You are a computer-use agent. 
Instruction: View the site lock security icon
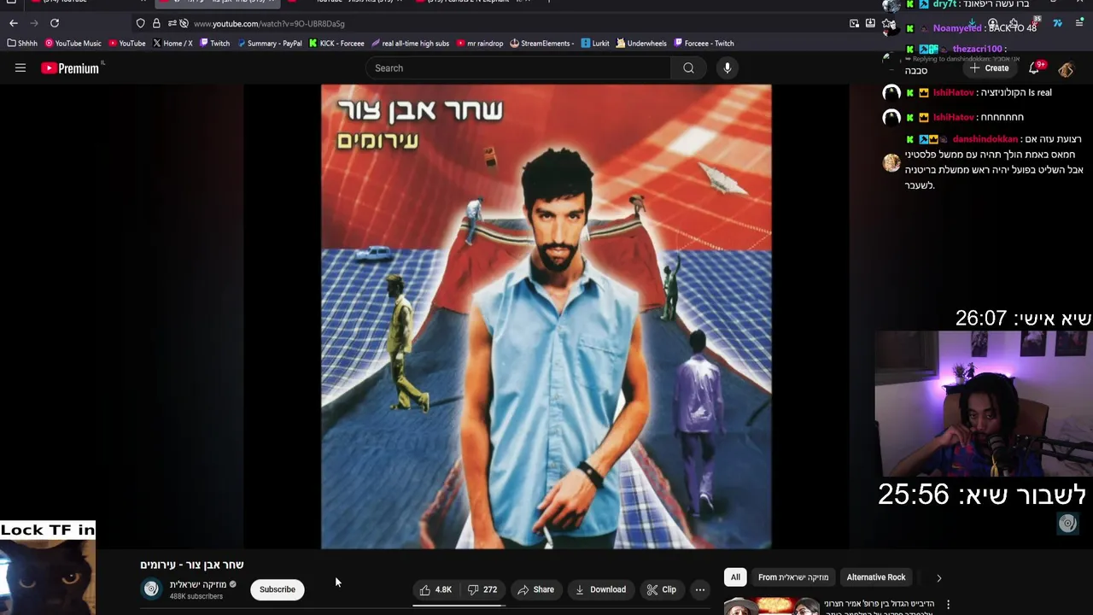(156, 23)
